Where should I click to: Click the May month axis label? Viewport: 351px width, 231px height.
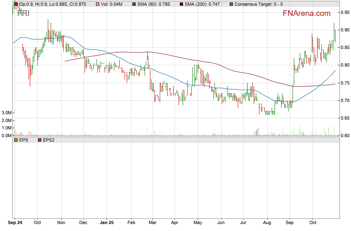point(198,223)
